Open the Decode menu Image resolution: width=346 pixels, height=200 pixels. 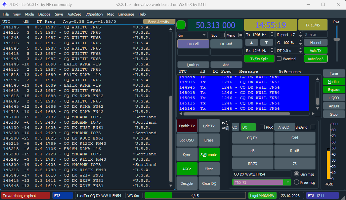(x=44, y=14)
